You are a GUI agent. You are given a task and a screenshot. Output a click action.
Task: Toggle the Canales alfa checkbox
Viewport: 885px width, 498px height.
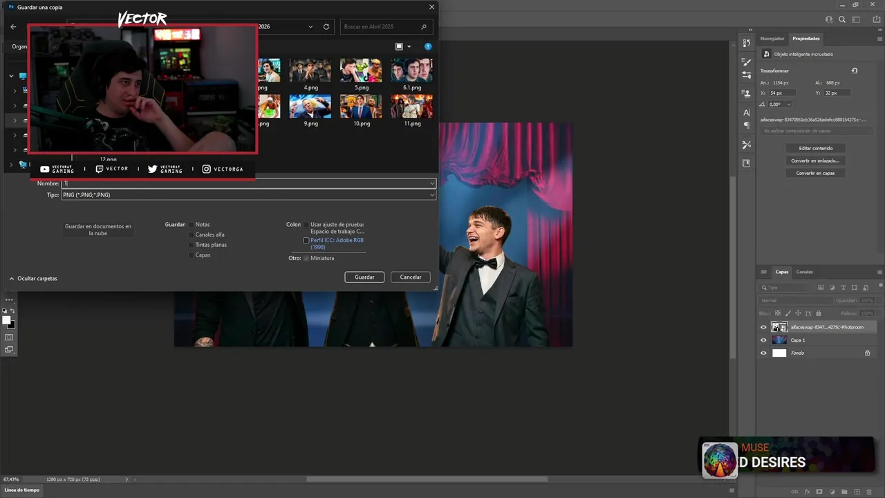[x=192, y=234]
